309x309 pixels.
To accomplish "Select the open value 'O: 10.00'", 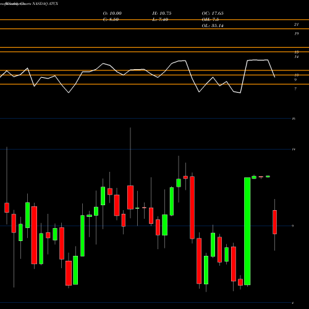I will (x=112, y=14).
